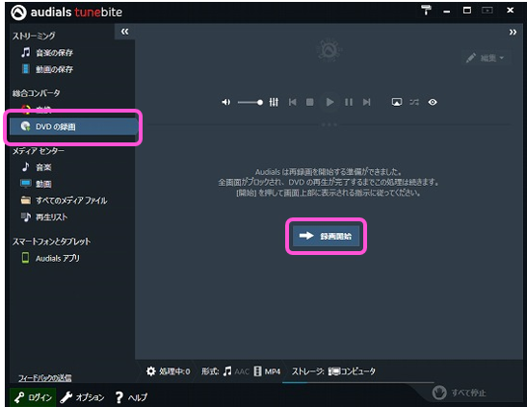This screenshot has width=527, height=407.
Task: Toggle shuffle mode
Action: (x=414, y=102)
